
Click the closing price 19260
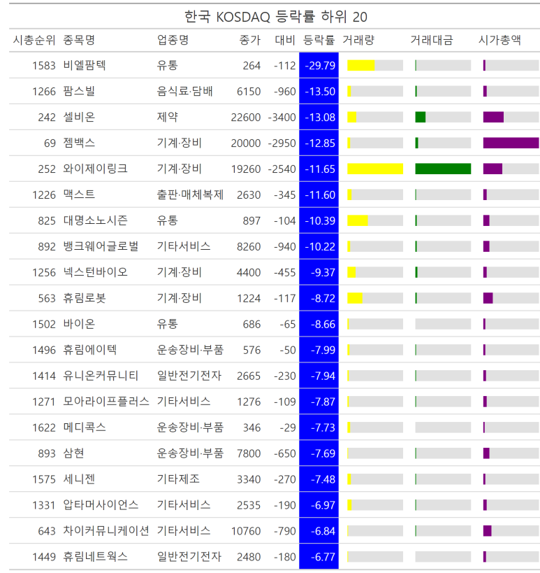point(246,169)
